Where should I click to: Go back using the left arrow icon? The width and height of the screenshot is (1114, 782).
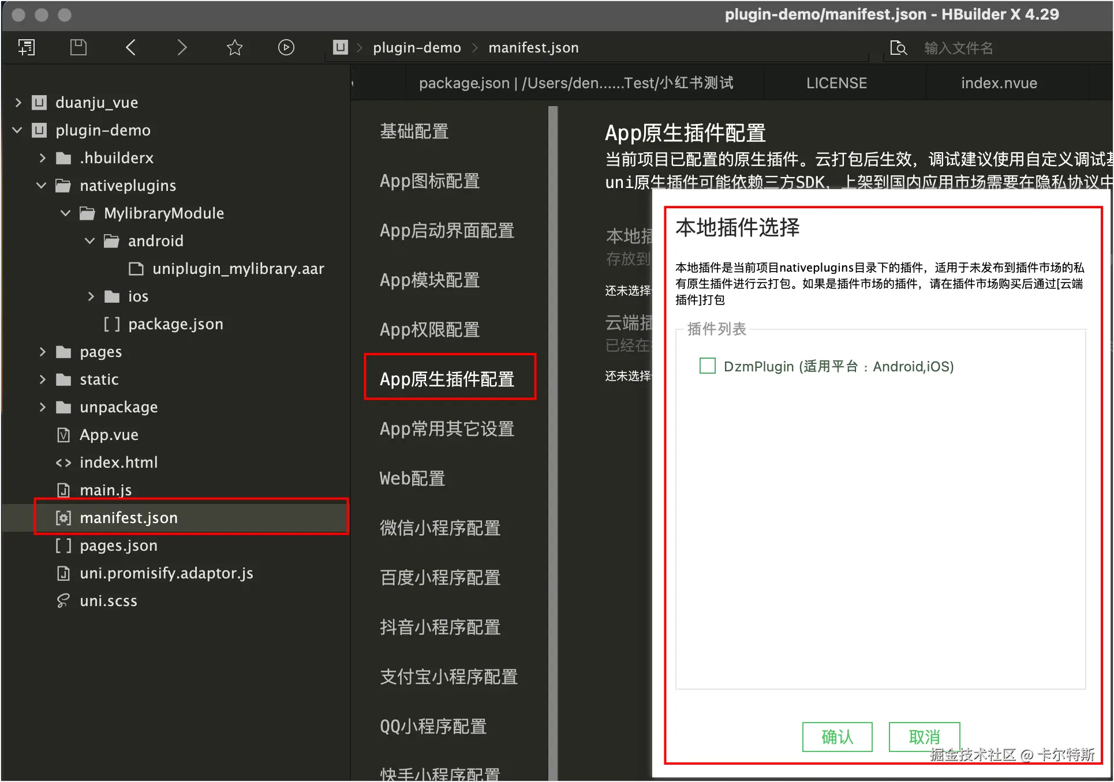pyautogui.click(x=130, y=47)
